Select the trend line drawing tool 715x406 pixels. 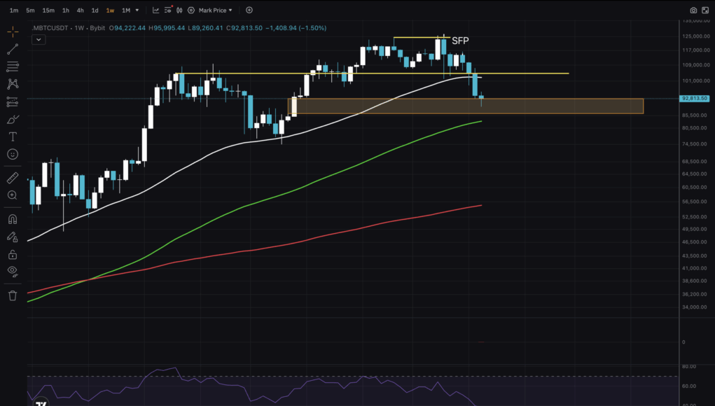click(x=12, y=49)
